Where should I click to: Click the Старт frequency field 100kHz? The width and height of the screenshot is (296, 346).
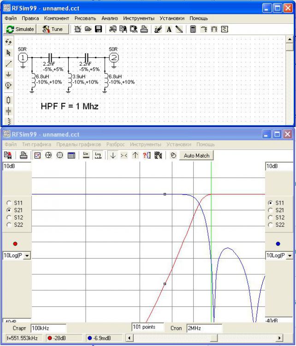tap(48, 328)
